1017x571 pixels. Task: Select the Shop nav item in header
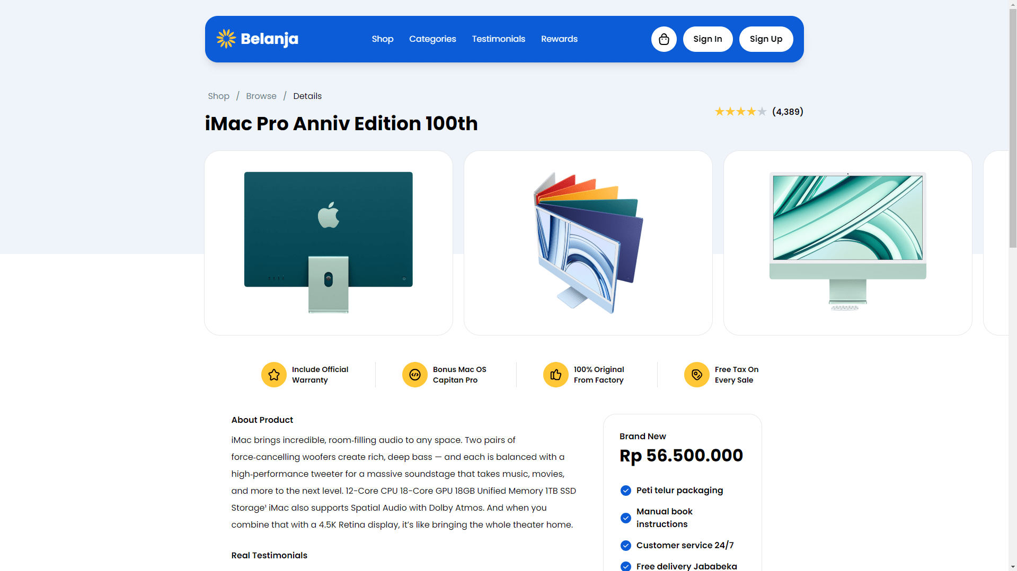383,39
